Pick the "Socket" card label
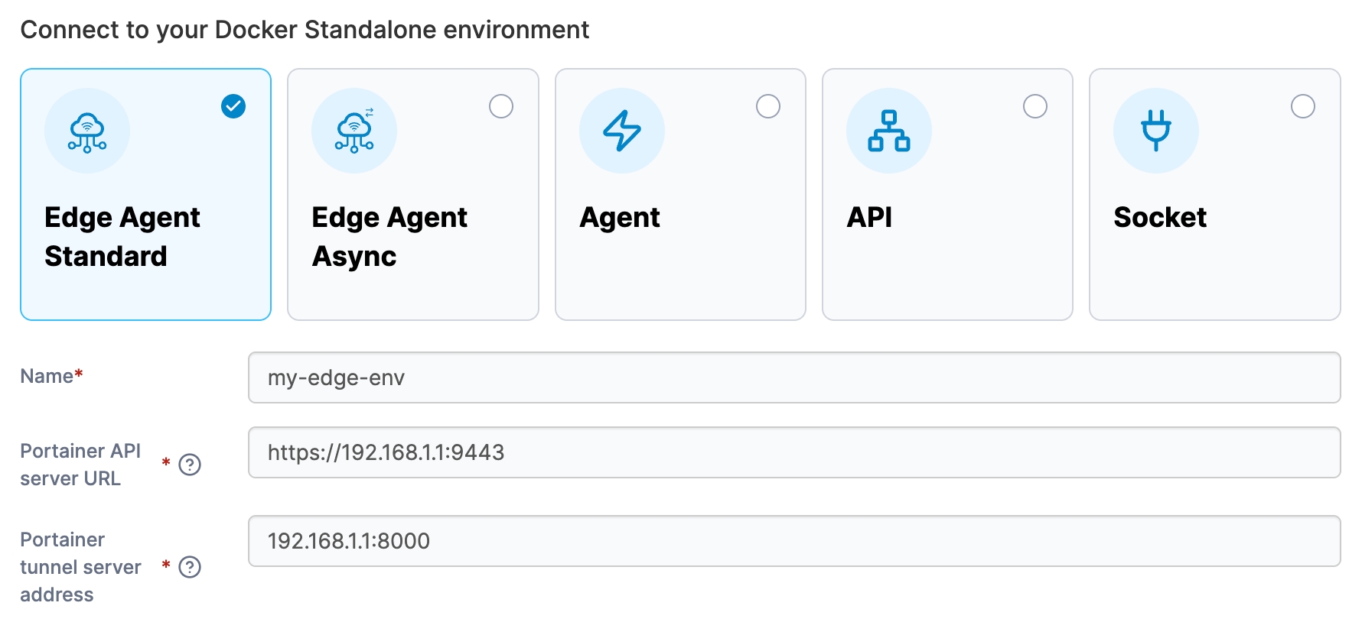 [x=1160, y=218]
